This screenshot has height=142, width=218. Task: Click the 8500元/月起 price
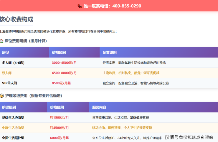[61, 83]
